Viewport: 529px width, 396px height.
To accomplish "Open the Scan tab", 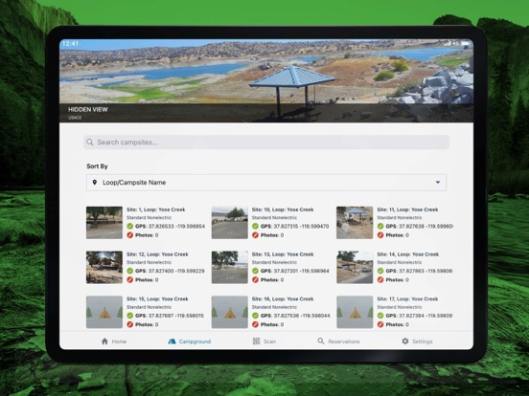I will pyautogui.click(x=264, y=341).
